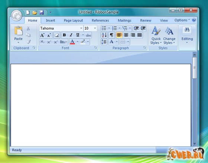Viewport: 208px width, 163px height.
Task: Click the Grow Font button
Action: 42,35
